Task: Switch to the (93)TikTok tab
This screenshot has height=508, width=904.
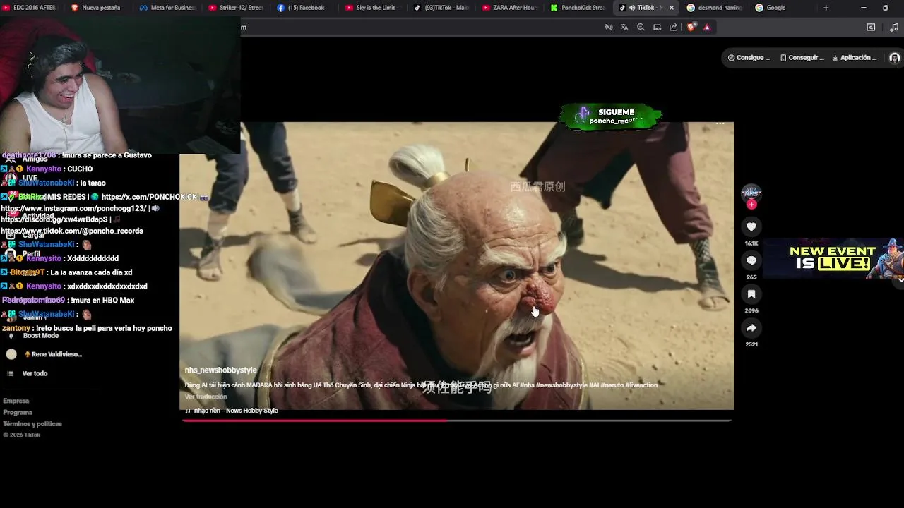Action: (441, 8)
